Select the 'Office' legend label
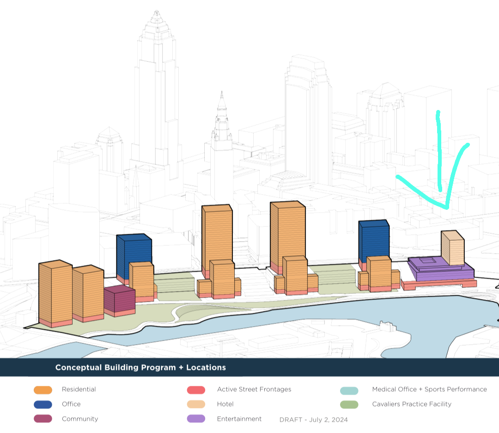Screen dimensions: 499x433 tap(71, 404)
